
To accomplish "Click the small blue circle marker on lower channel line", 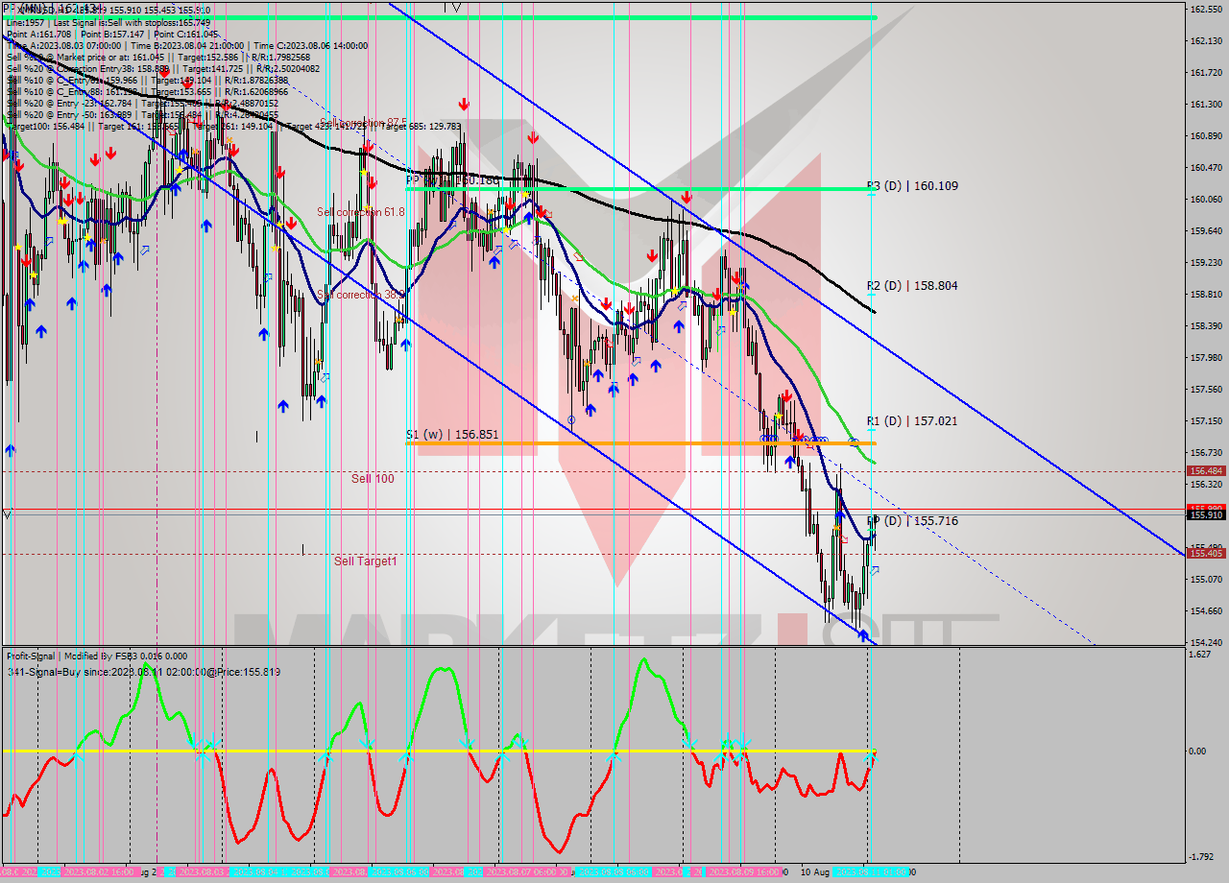I will coord(571,420).
